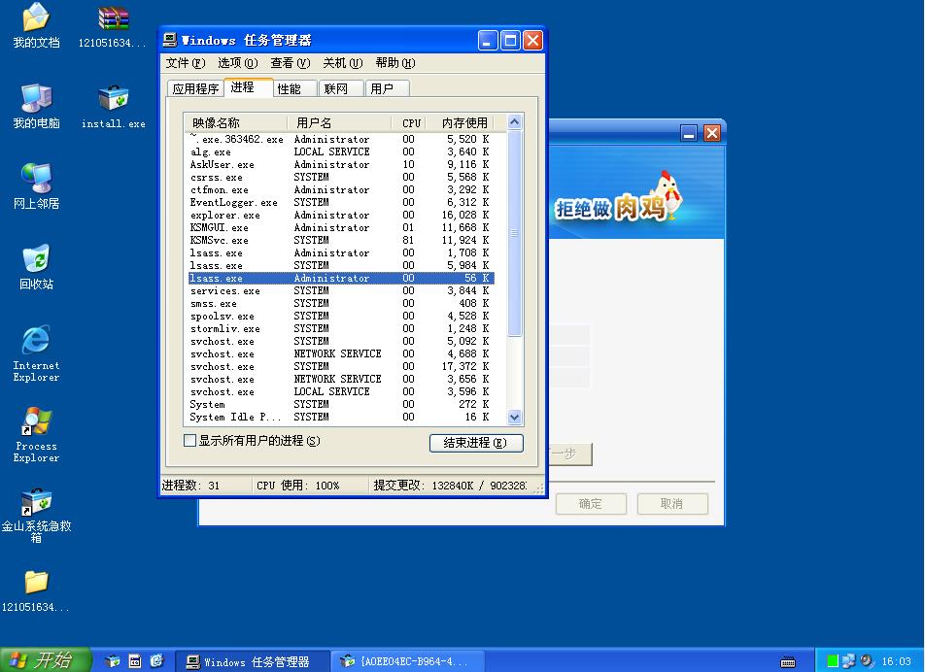Switch to Windows 任务管理器 taskbar button
925x672 pixels.
(x=253, y=661)
